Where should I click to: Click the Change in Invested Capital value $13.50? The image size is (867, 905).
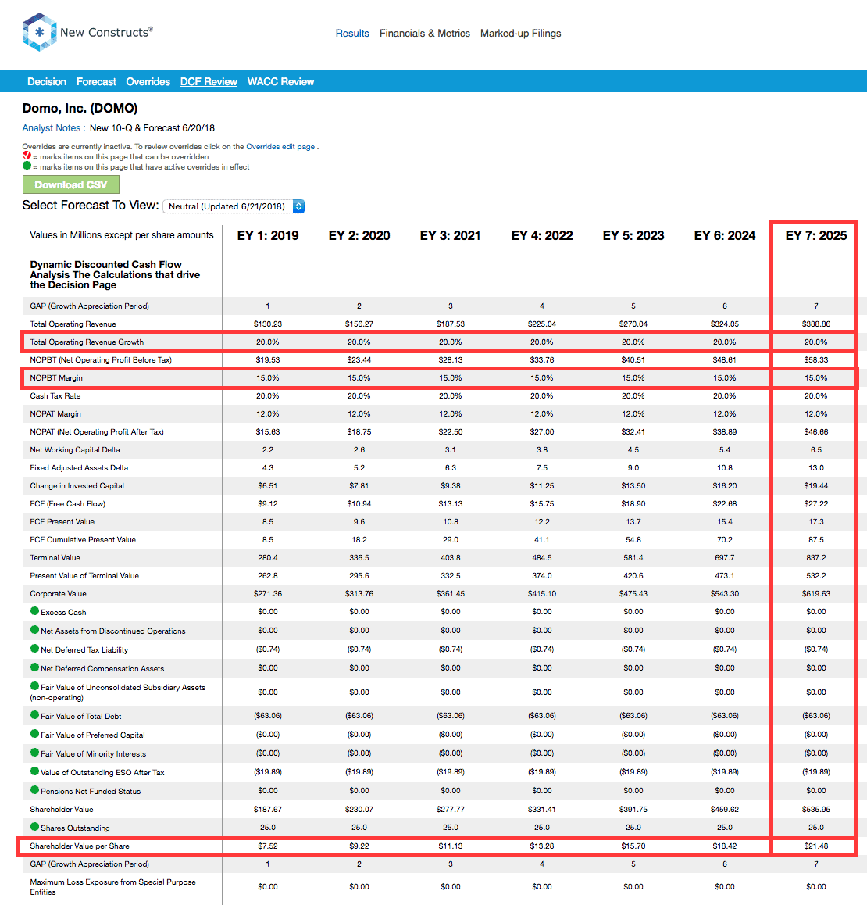[x=633, y=486]
